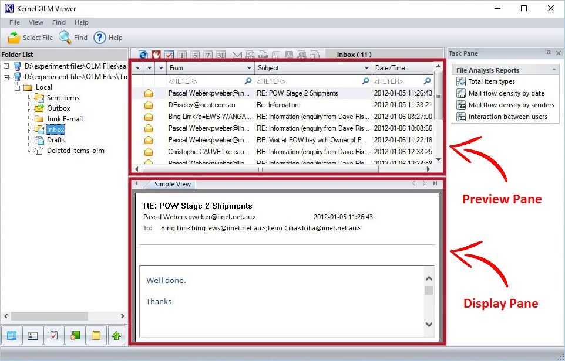Click the Folder List horizontal scrollbar thumb
The image size is (565, 361).
click(49, 316)
